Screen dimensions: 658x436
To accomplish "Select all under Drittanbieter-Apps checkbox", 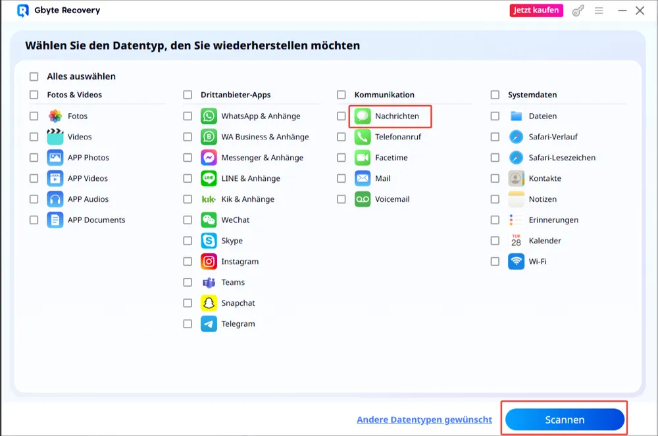I will (188, 95).
